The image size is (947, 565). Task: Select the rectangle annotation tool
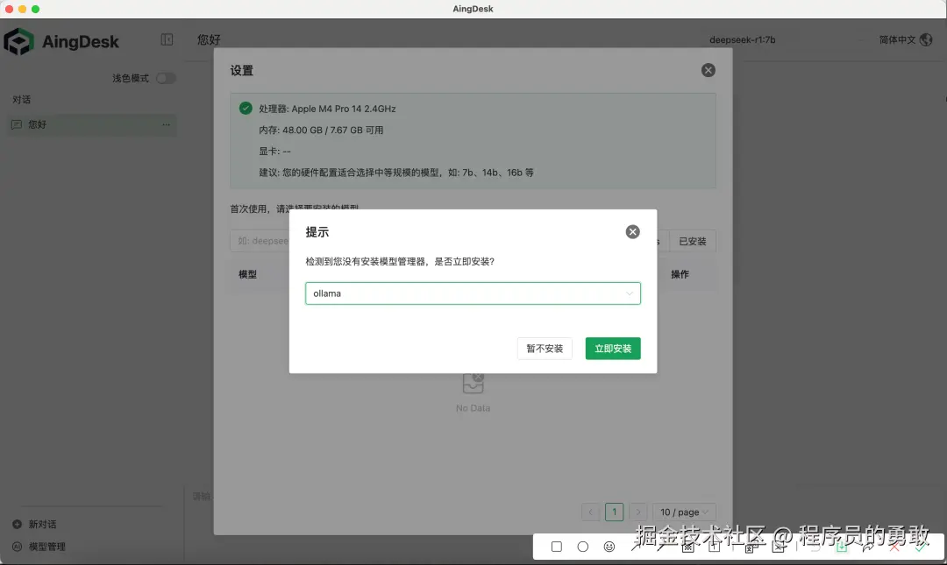556,547
